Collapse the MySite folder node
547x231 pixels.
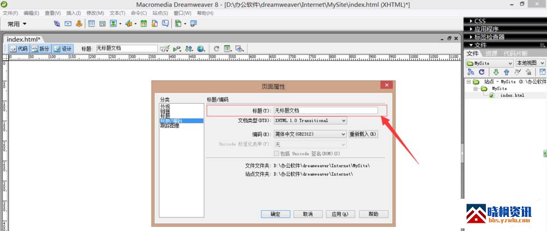point(476,88)
